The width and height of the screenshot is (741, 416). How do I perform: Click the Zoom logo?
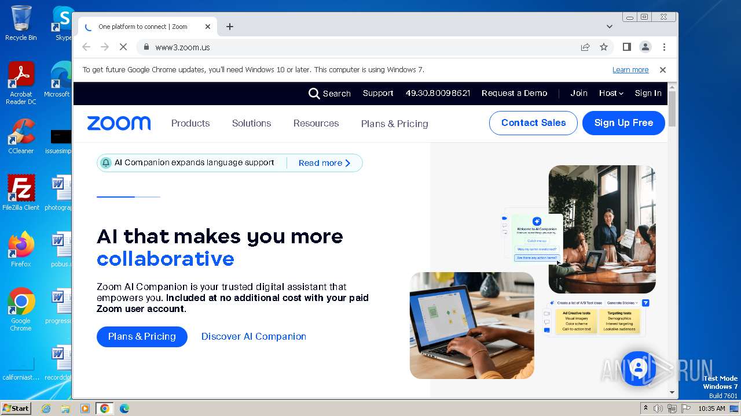[119, 123]
